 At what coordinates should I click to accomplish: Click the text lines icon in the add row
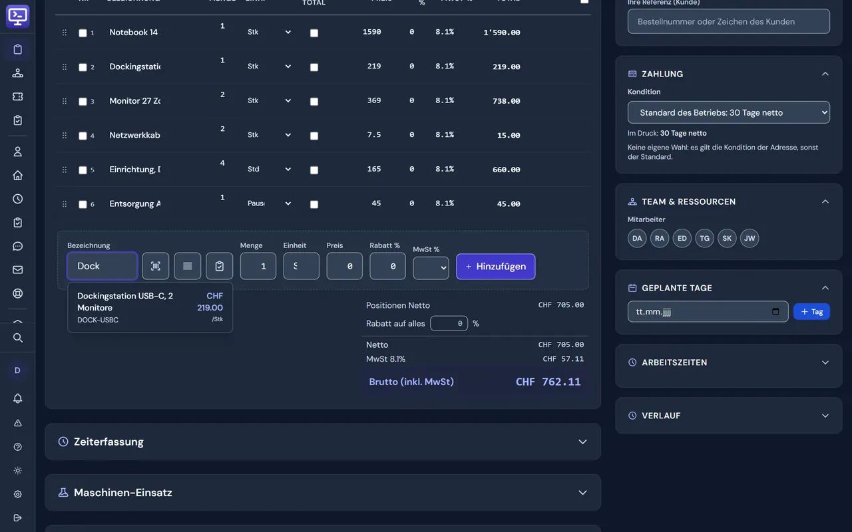[188, 266]
